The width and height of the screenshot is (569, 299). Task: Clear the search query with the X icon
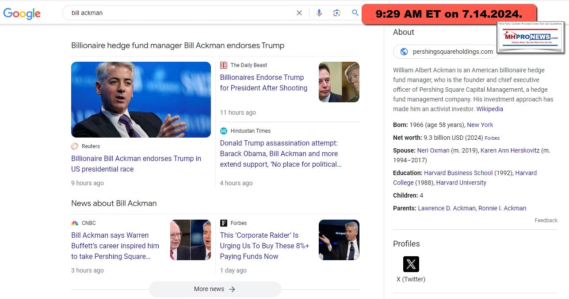click(x=299, y=13)
